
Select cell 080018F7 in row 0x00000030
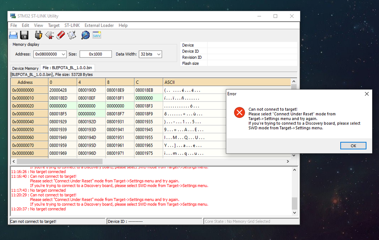(120, 114)
